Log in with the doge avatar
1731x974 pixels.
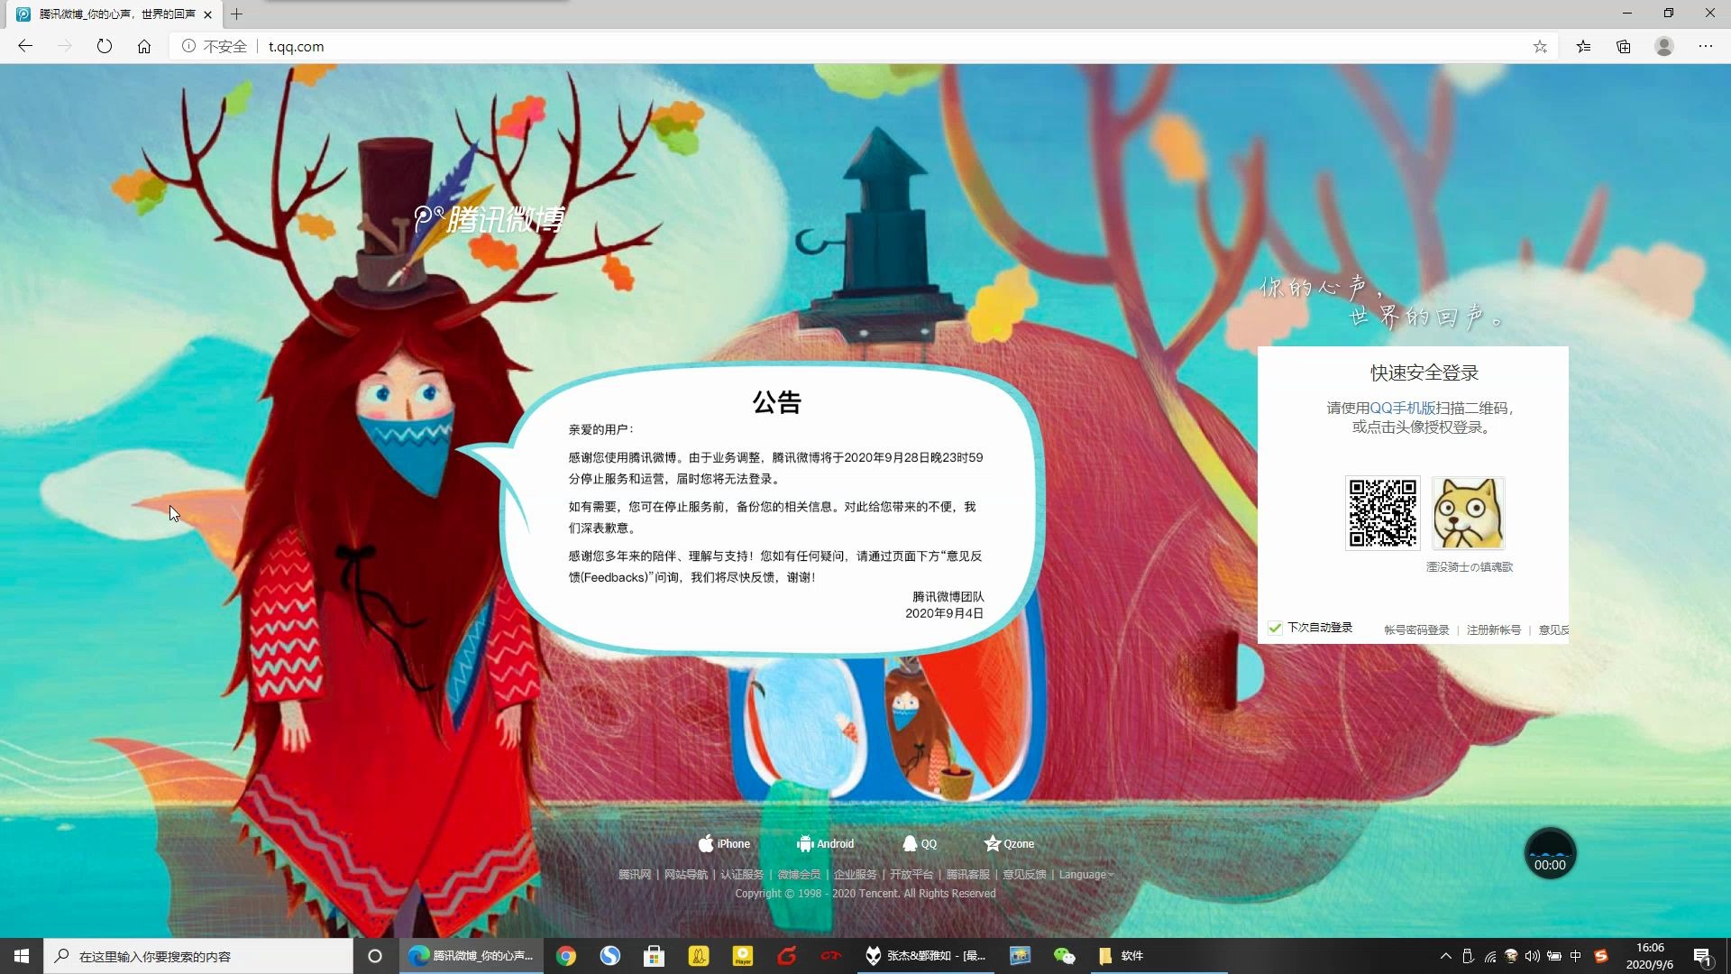coord(1469,513)
